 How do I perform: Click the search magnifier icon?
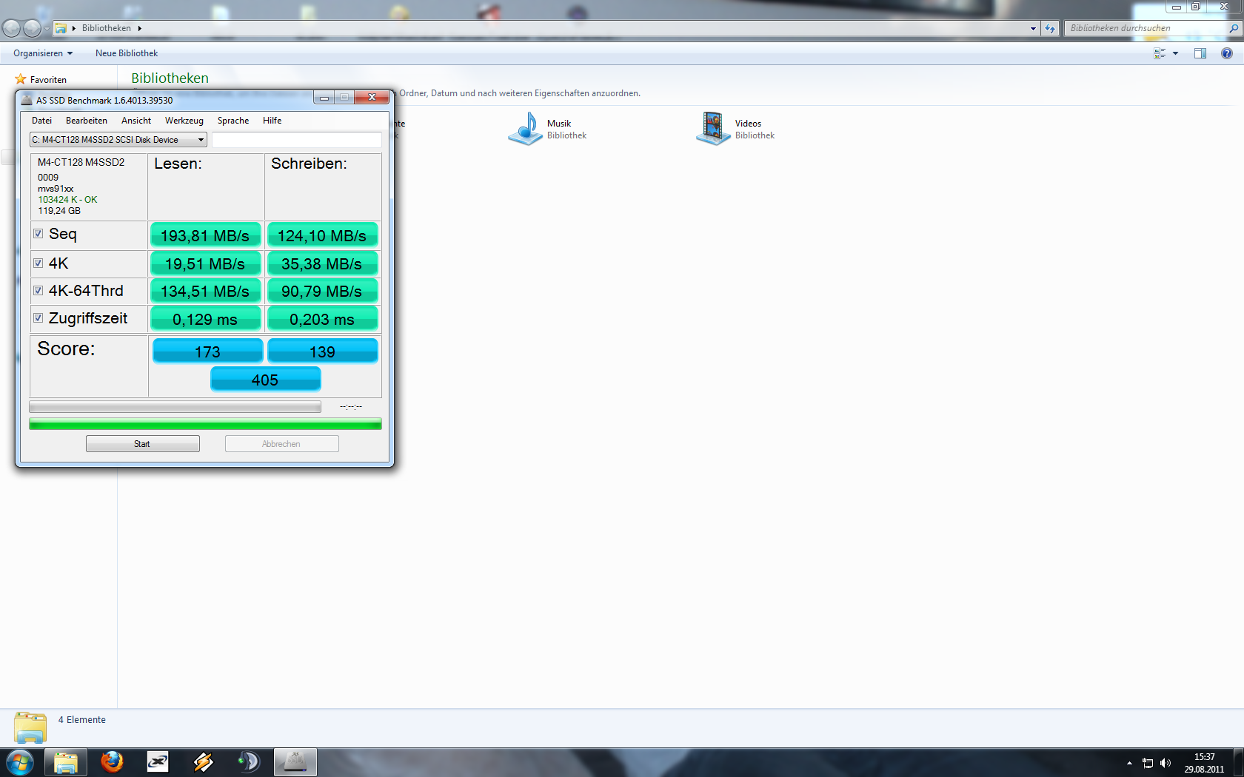coord(1234,28)
